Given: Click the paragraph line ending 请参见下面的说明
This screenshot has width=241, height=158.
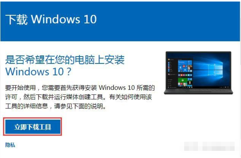Looking at the screenshot, I should click(x=56, y=106).
